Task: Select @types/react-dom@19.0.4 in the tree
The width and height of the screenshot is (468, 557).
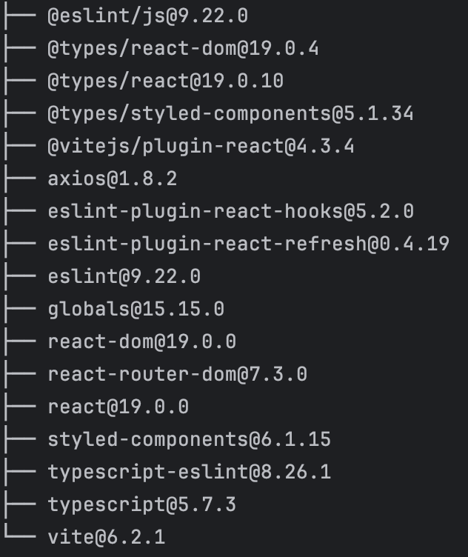Action: (183, 49)
